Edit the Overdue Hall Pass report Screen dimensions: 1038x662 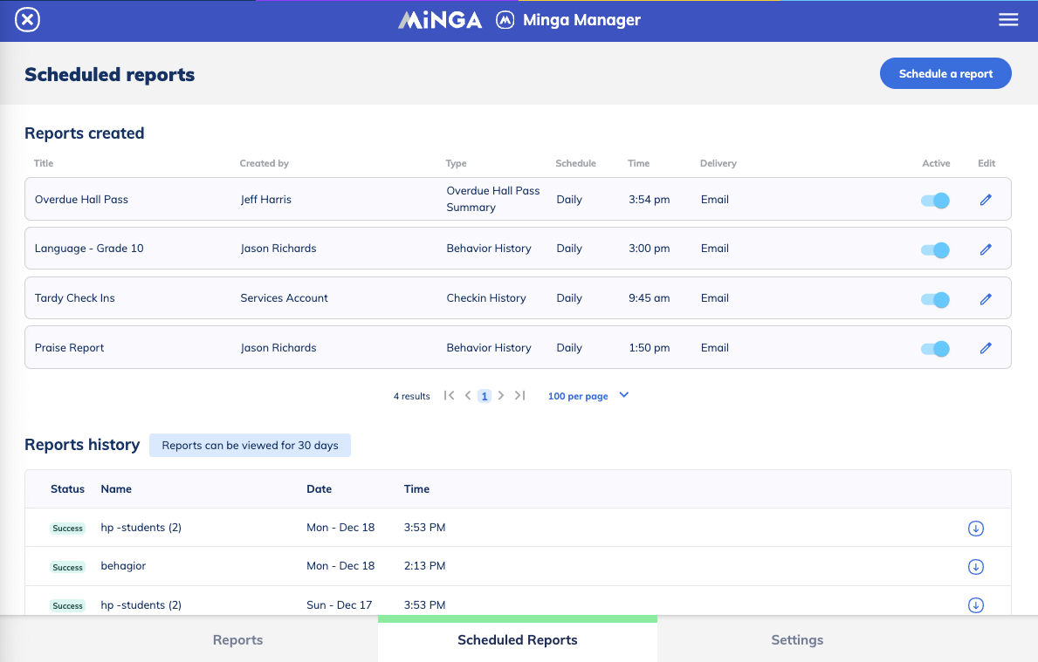pos(986,200)
